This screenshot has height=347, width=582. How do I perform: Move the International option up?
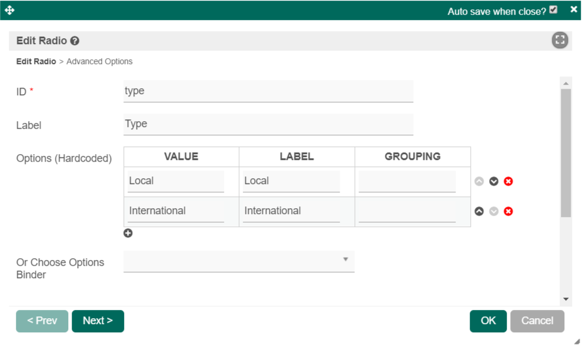(479, 211)
